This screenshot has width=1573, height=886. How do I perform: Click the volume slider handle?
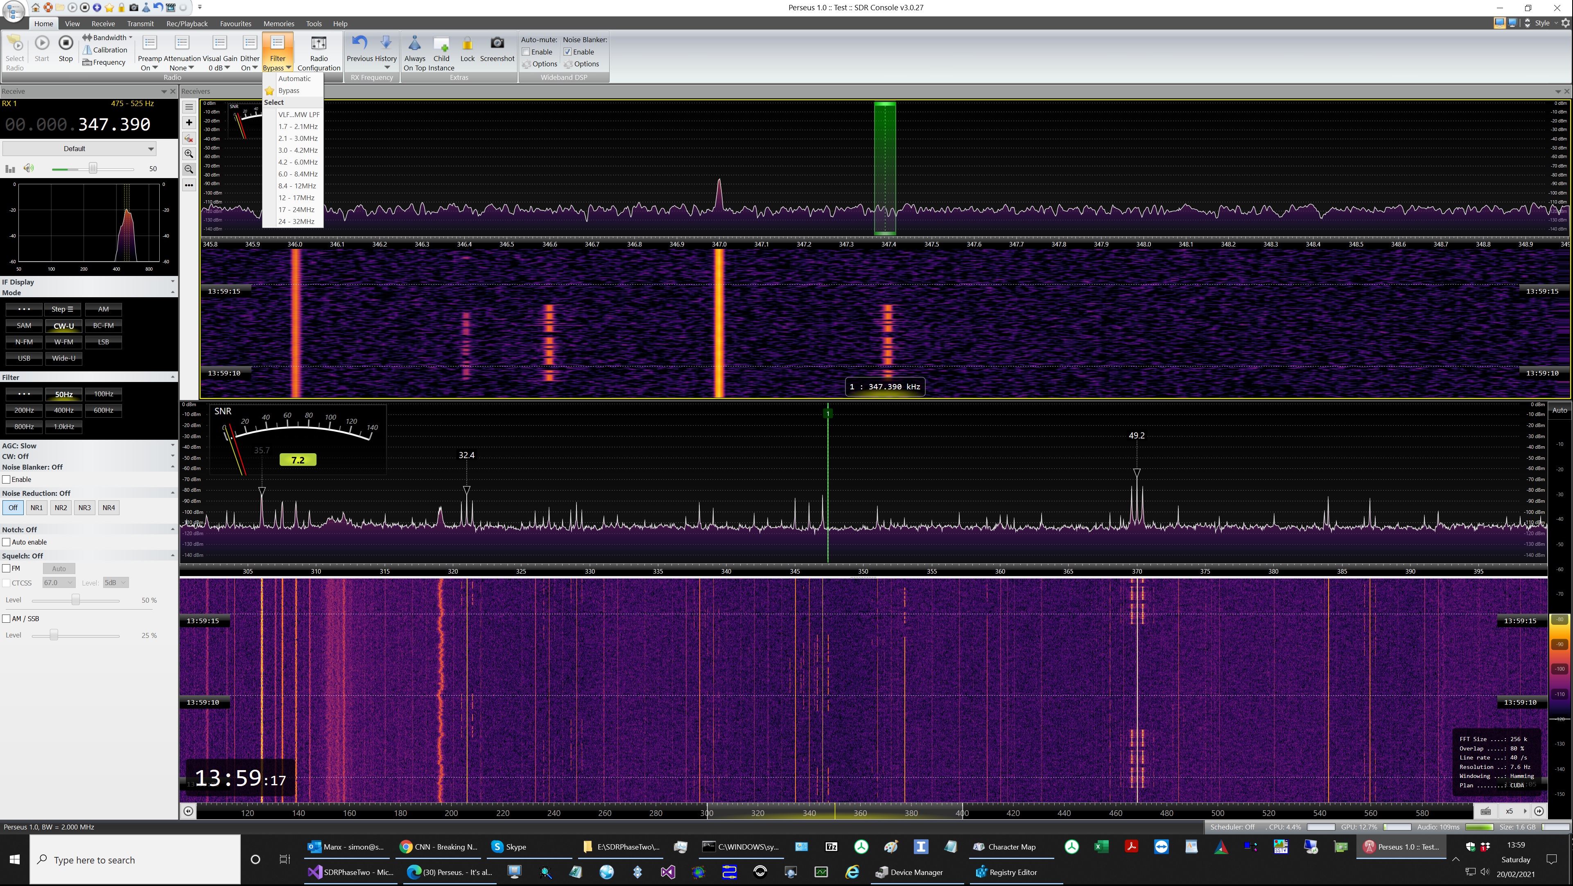pyautogui.click(x=93, y=168)
